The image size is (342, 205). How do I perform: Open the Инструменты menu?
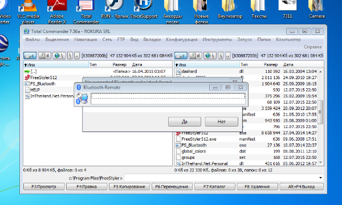pos(217,39)
